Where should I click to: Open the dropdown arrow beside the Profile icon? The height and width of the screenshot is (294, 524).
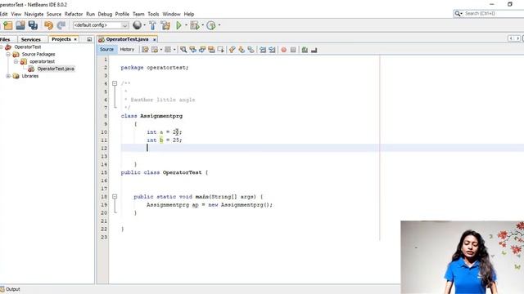[x=219, y=25]
